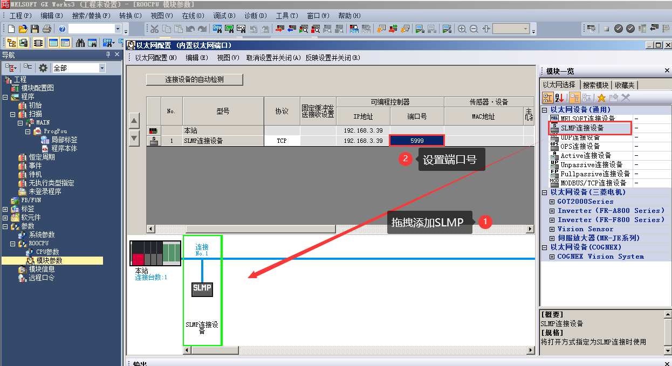Viewport: 672px width, 366px height.
Task: Click the Cut scissors icon
Action: click(154, 29)
